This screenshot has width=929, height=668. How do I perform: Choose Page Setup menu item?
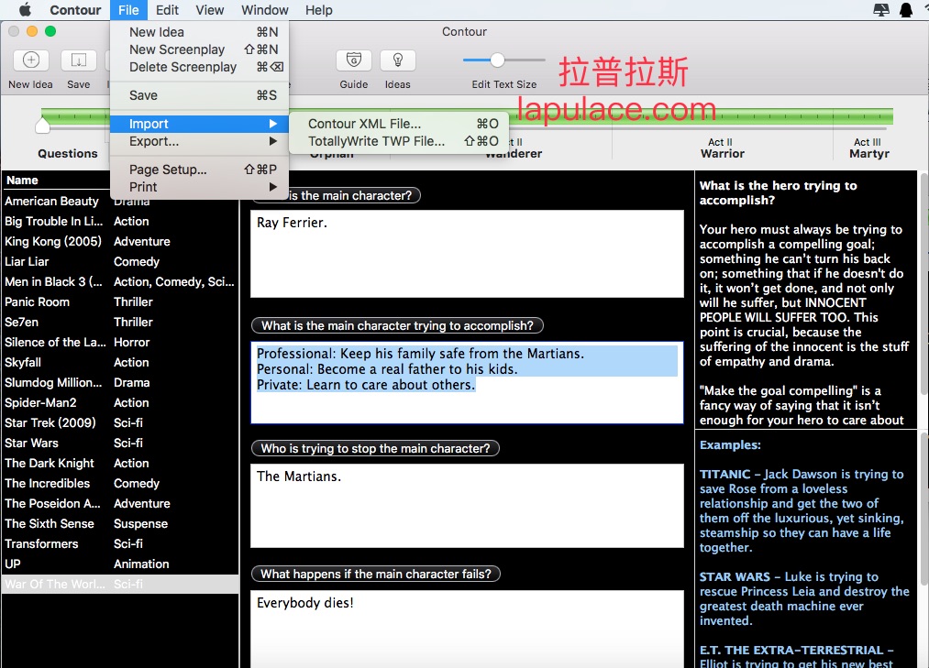click(x=200, y=170)
